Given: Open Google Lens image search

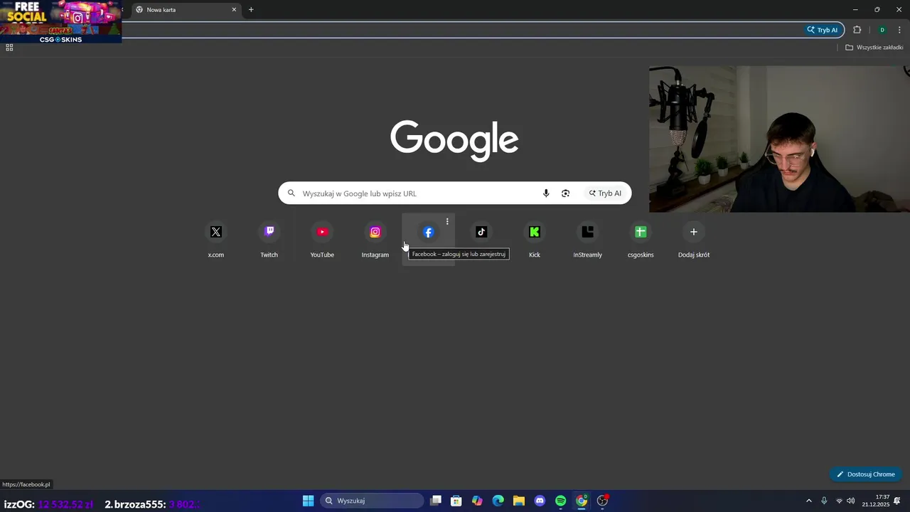Looking at the screenshot, I should tap(565, 193).
